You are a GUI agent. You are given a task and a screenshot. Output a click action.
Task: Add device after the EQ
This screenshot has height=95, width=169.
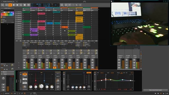pos(134,81)
